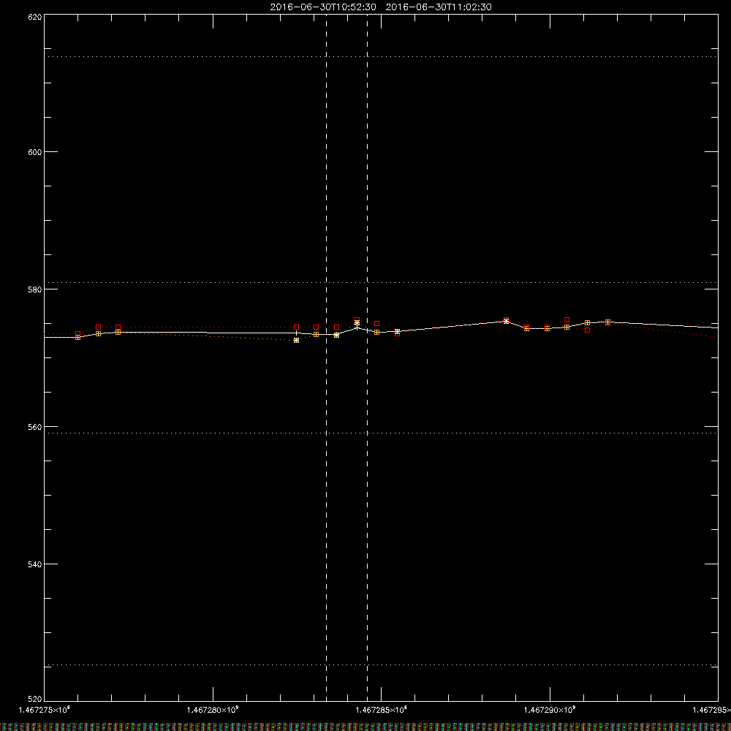This screenshot has width=731, height=731.
Task: Select the rightmost data marker on the white line
Action: (x=607, y=322)
